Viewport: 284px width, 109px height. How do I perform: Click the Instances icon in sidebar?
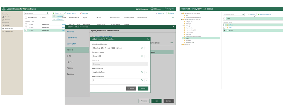pos(3,20)
